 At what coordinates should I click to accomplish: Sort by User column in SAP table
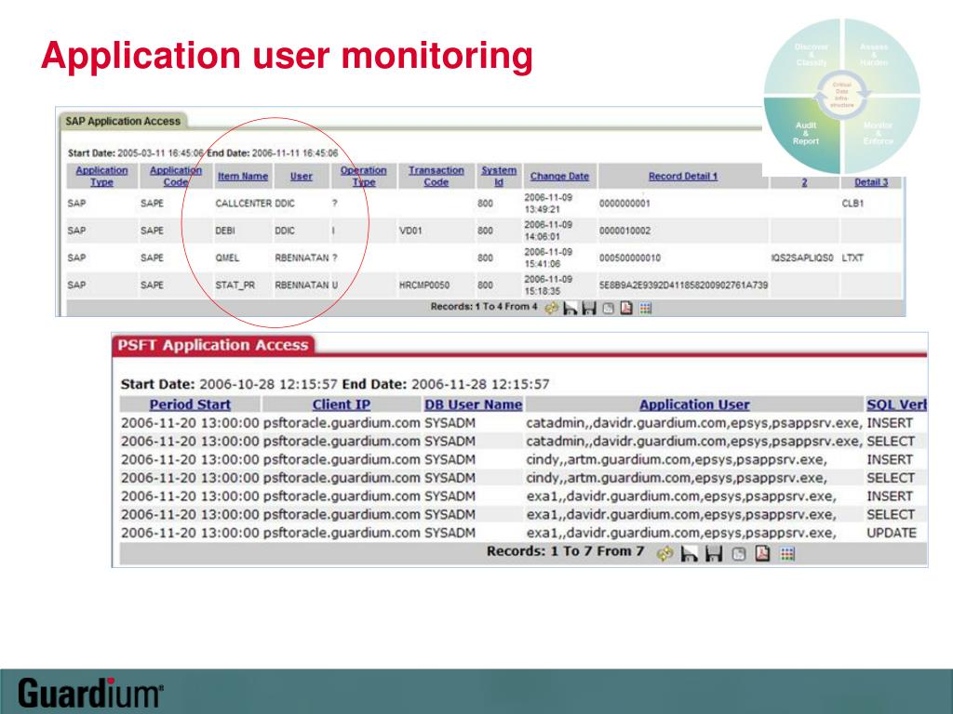(301, 176)
